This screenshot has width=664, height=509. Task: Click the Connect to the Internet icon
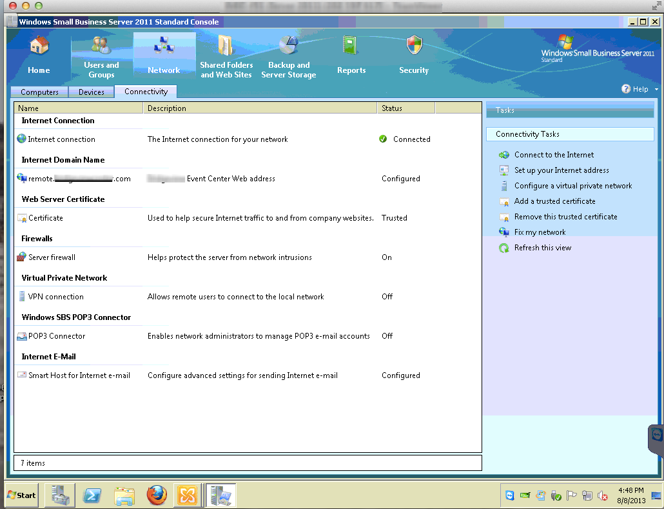[x=504, y=155]
